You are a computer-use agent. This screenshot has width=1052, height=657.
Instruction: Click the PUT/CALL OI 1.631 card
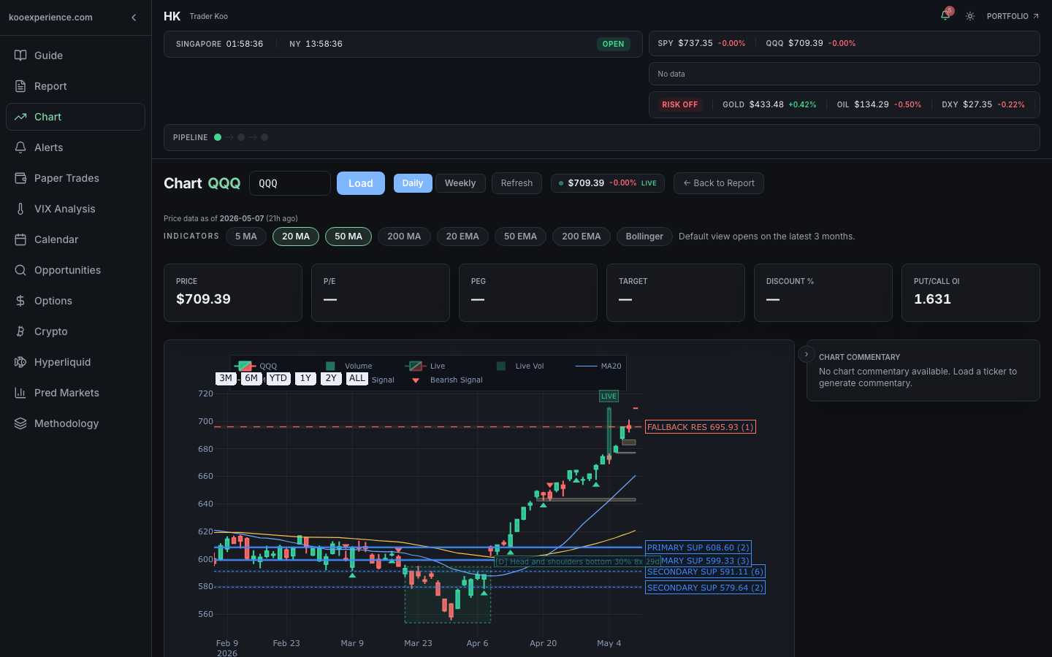[x=971, y=293]
